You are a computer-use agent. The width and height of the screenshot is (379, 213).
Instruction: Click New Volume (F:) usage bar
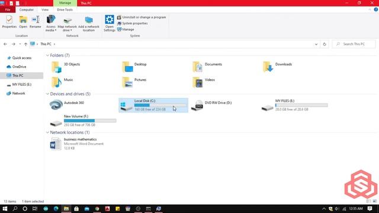pos(90,121)
